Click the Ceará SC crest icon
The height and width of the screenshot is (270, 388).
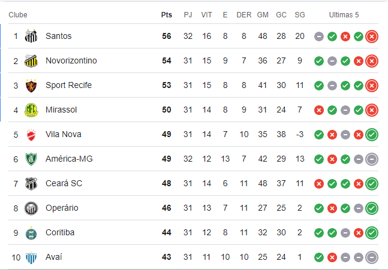point(31,184)
